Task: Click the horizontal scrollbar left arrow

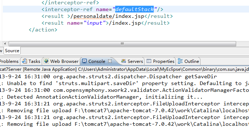Action: 5,44
